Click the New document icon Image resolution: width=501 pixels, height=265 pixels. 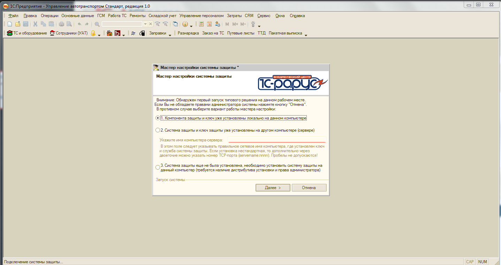coord(10,24)
